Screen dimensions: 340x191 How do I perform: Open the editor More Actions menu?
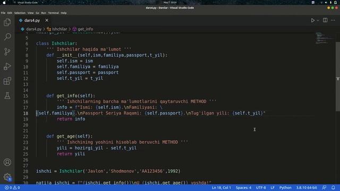pyautogui.click(x=333, y=20)
